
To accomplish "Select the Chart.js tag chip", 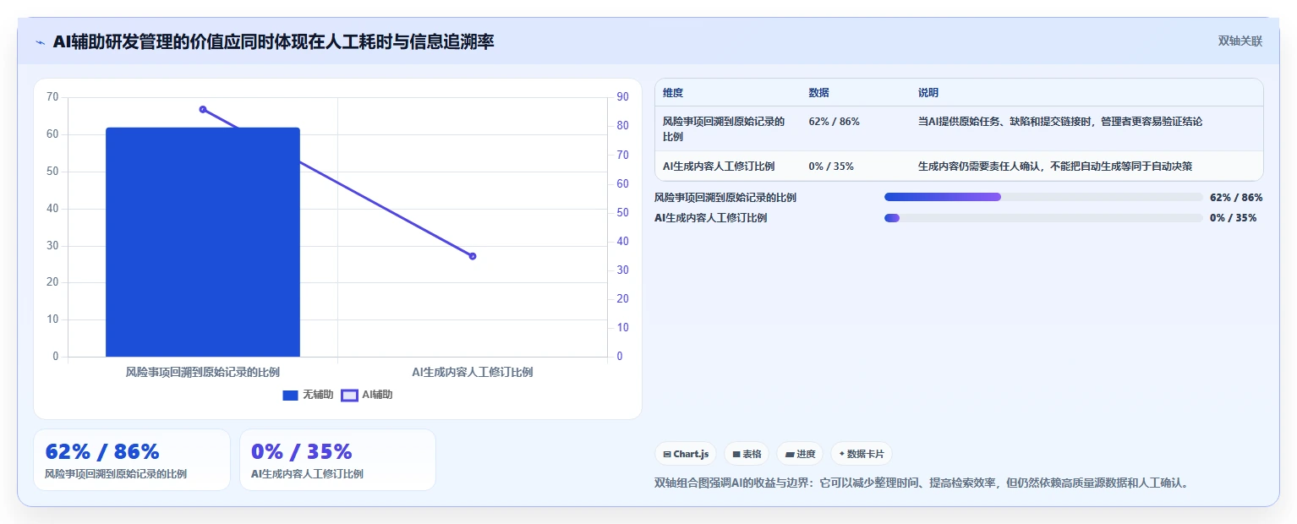I will coord(685,454).
